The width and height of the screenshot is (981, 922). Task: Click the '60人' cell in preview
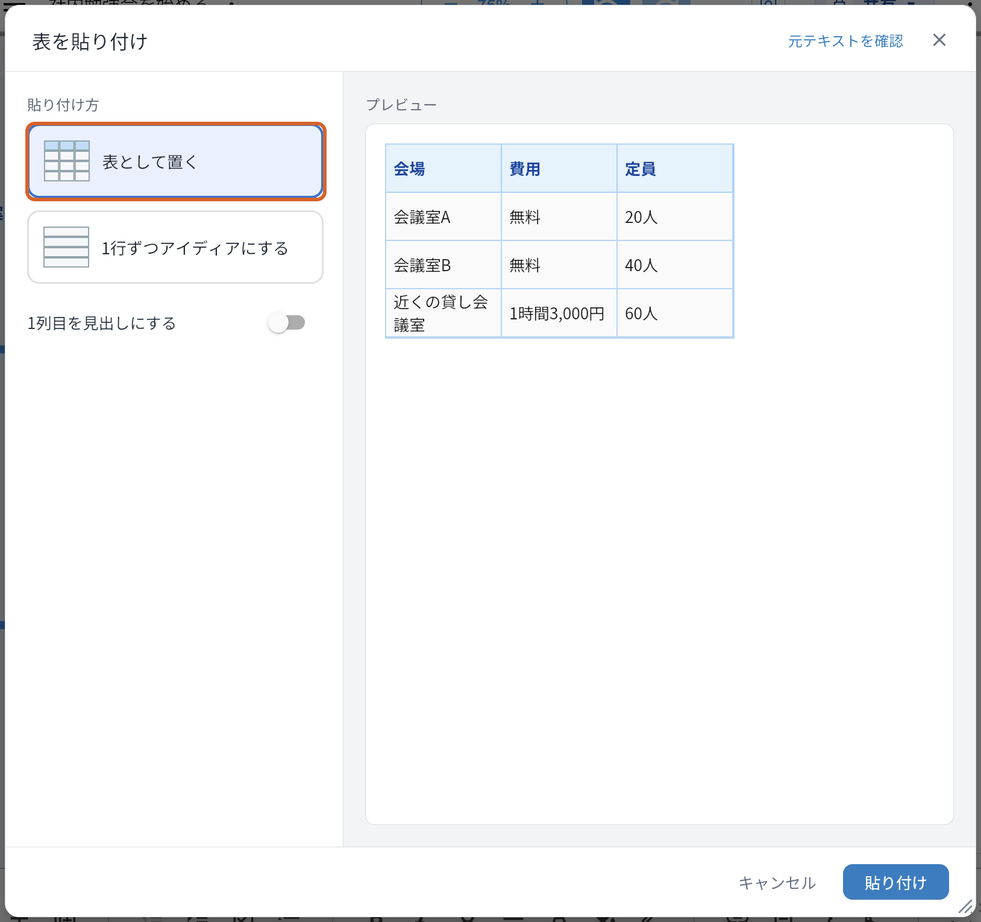675,313
